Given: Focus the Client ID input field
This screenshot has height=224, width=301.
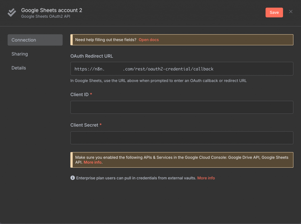Looking at the screenshot, I should point(182,107).
